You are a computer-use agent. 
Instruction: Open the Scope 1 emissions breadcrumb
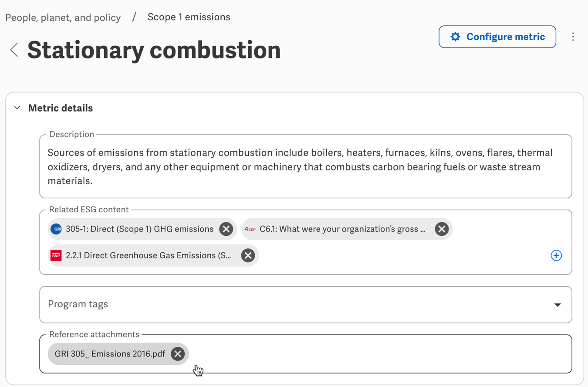[x=189, y=17]
